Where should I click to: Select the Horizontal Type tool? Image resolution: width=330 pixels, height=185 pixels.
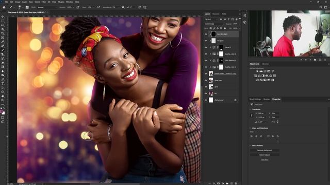(x=3, y=84)
